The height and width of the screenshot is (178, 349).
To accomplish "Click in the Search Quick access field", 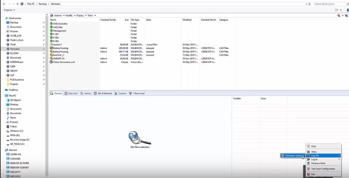I will (331, 4).
